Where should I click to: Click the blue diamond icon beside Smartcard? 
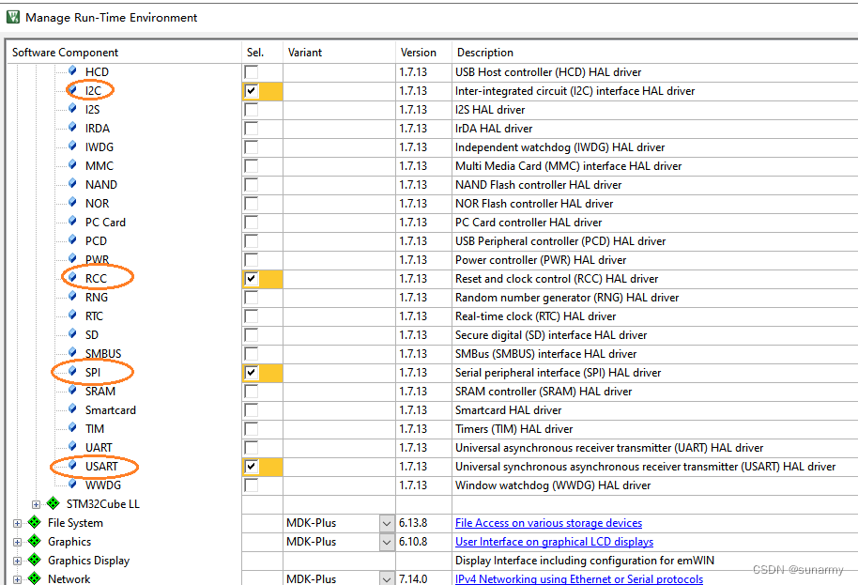point(72,408)
